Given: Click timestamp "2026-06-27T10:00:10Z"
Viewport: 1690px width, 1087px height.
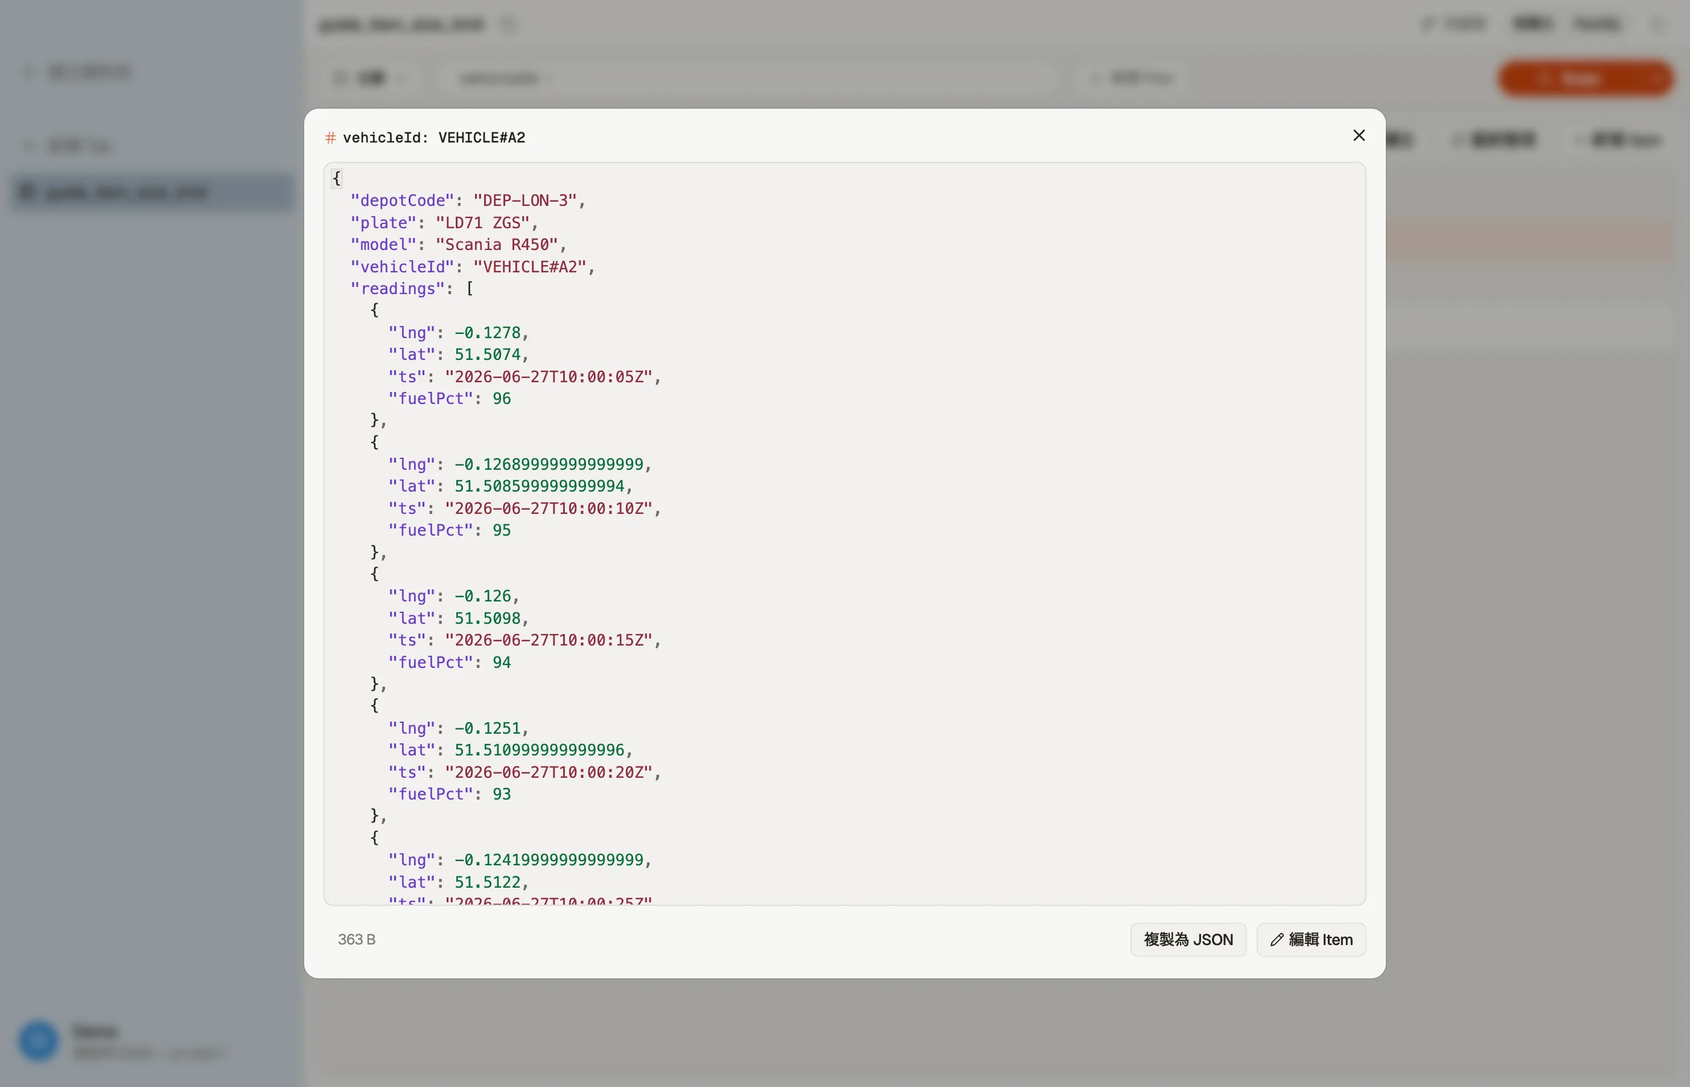Looking at the screenshot, I should 549,508.
